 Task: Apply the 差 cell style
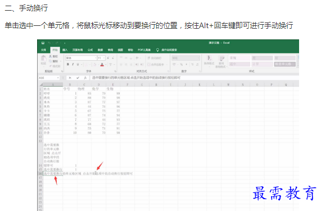pyautogui.click(x=262, y=58)
